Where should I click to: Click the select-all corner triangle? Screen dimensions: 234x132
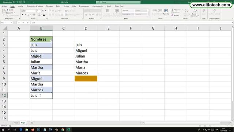pyautogui.click(x=5, y=28)
